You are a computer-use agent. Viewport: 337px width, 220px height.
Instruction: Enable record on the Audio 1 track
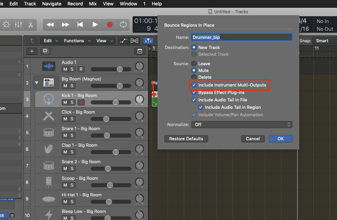pos(81,69)
